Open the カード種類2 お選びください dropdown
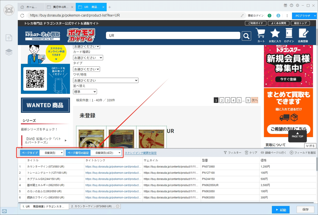 (x=88, y=57)
